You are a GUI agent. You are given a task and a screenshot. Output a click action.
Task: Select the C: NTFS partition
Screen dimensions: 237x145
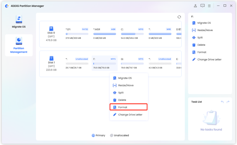point(132,34)
